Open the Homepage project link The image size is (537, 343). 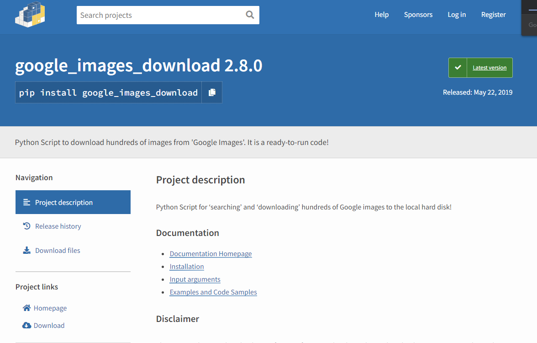pyautogui.click(x=50, y=308)
